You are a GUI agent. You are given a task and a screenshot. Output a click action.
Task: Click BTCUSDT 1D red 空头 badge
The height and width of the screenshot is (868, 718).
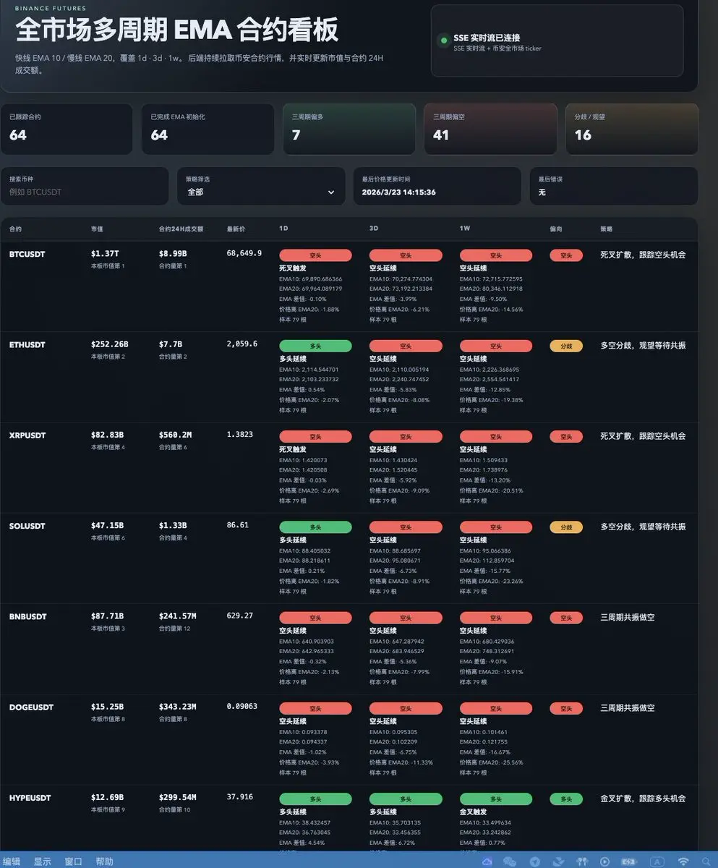(315, 255)
